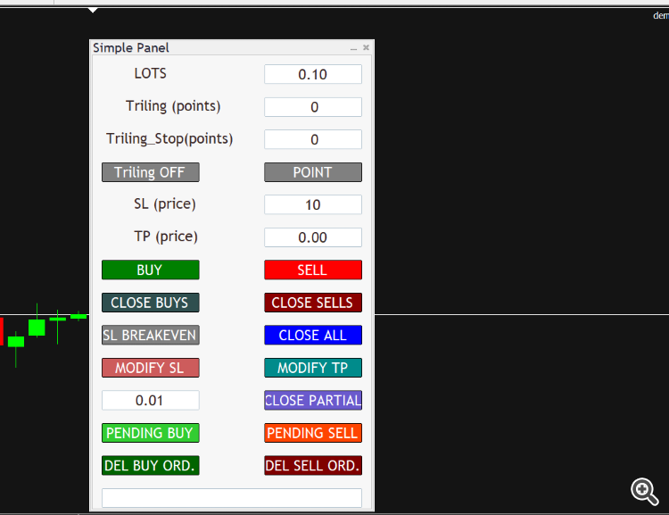Click the SL (price) label

(x=165, y=204)
